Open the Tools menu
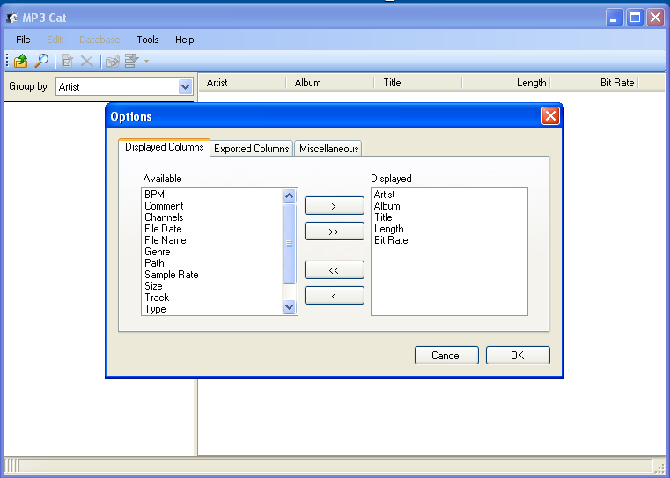Image resolution: width=670 pixels, height=478 pixels. coord(148,40)
